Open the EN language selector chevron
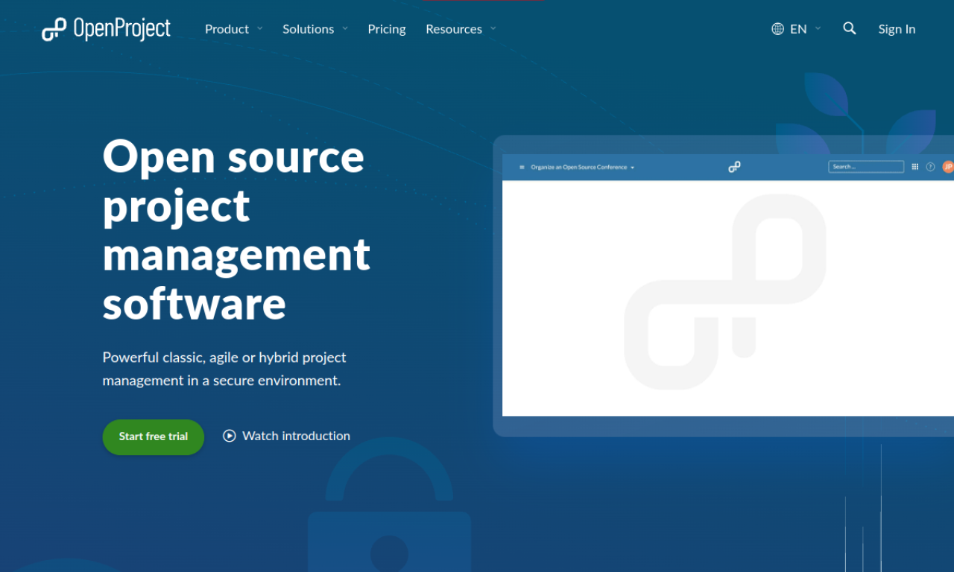Viewport: 954px width, 572px height. (818, 28)
